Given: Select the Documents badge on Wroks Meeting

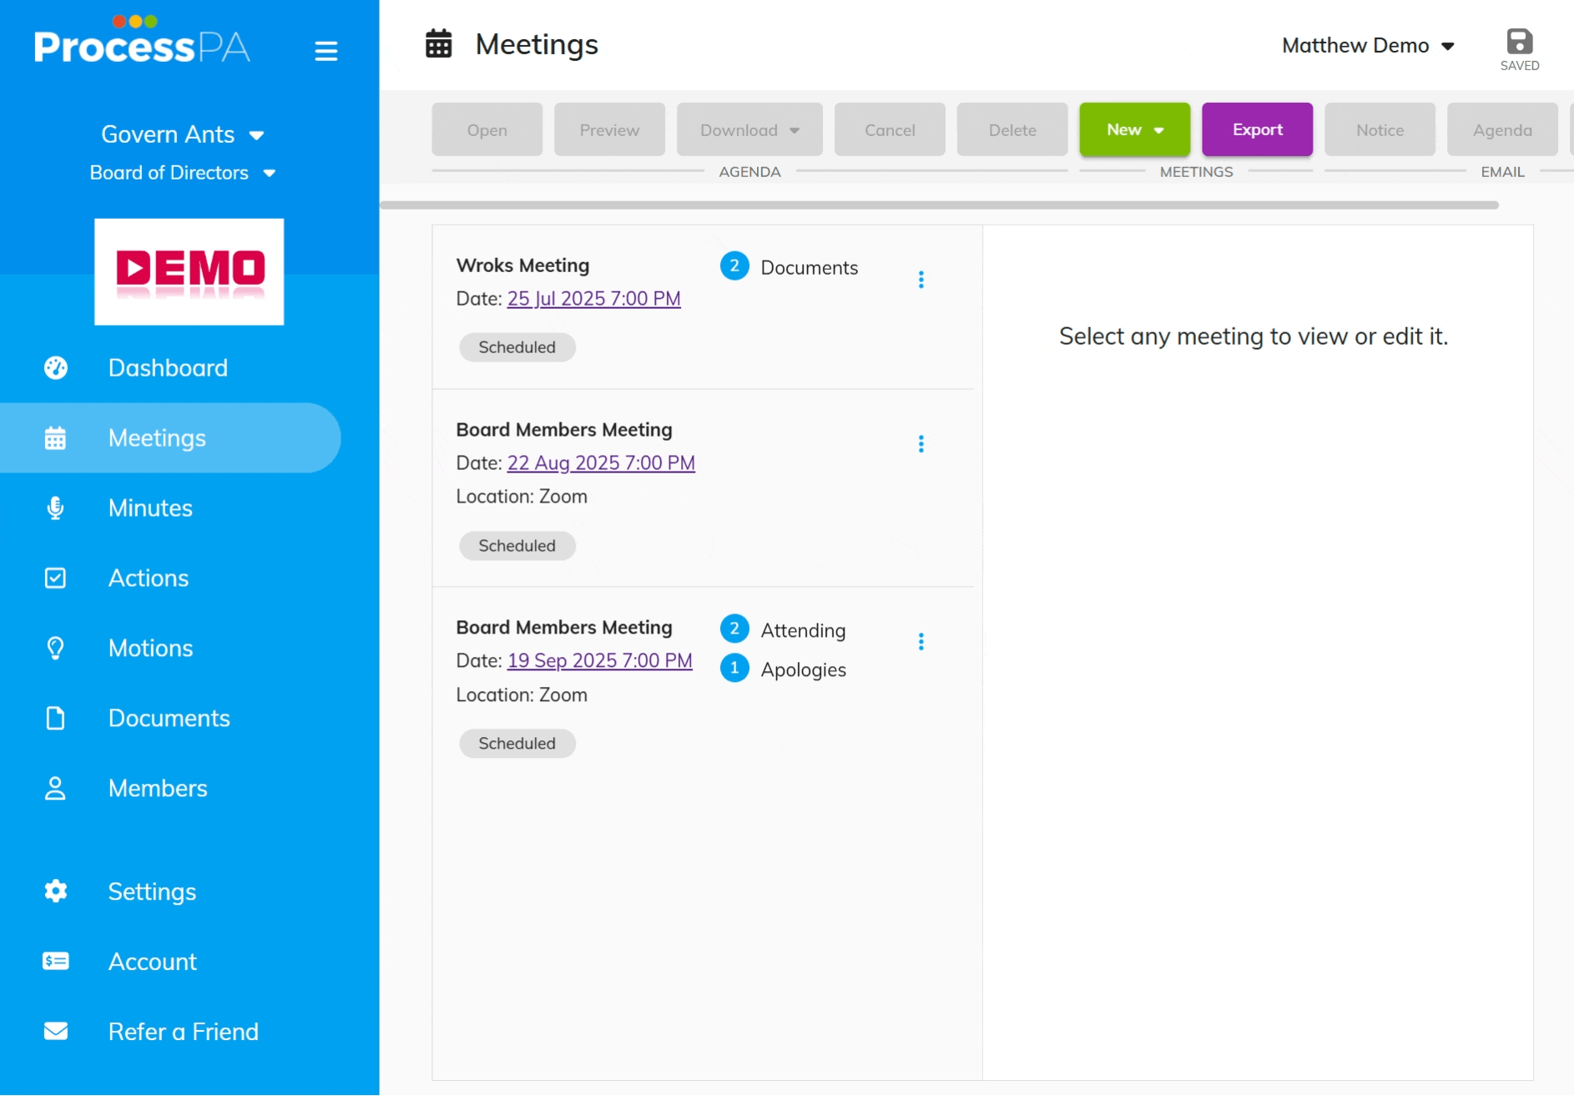Looking at the screenshot, I should pyautogui.click(x=790, y=267).
